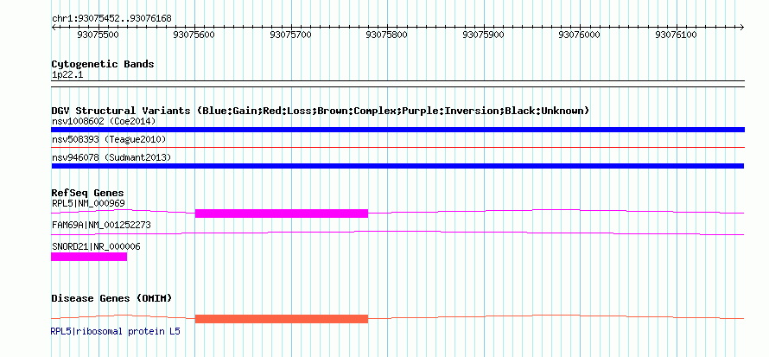769x357 pixels.
Task: Click the SNORD21 magenta gene block
Action: (x=89, y=257)
